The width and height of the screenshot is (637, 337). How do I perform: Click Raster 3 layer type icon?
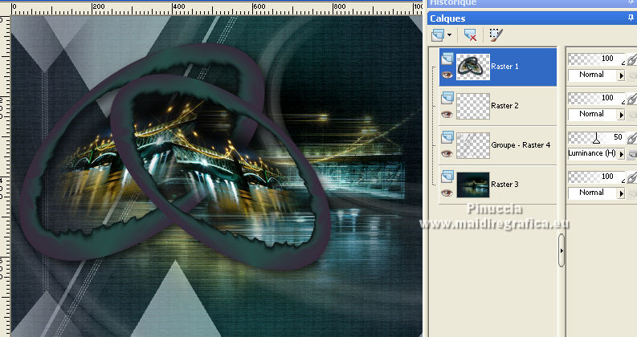447,177
